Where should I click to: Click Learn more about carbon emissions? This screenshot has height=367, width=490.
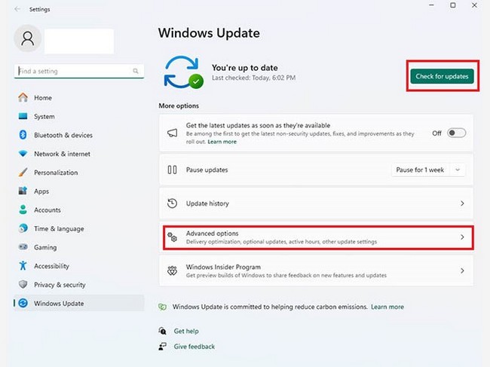pos(387,307)
